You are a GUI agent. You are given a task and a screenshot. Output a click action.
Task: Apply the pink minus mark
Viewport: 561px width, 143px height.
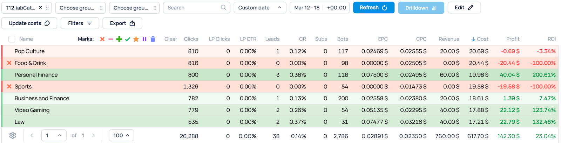pos(111,39)
